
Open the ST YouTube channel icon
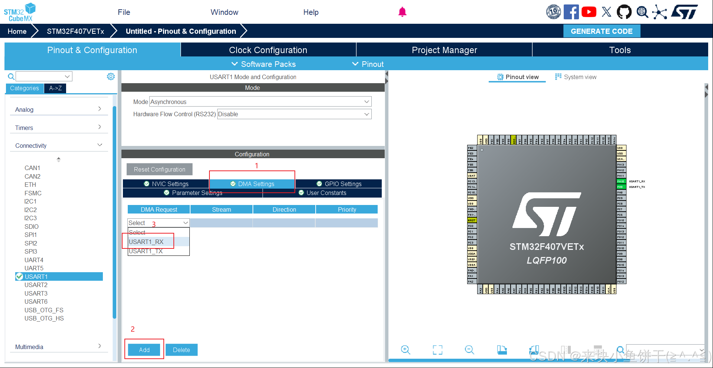pos(589,12)
